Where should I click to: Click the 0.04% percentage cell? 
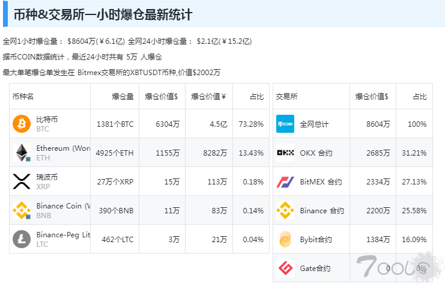click(253, 240)
